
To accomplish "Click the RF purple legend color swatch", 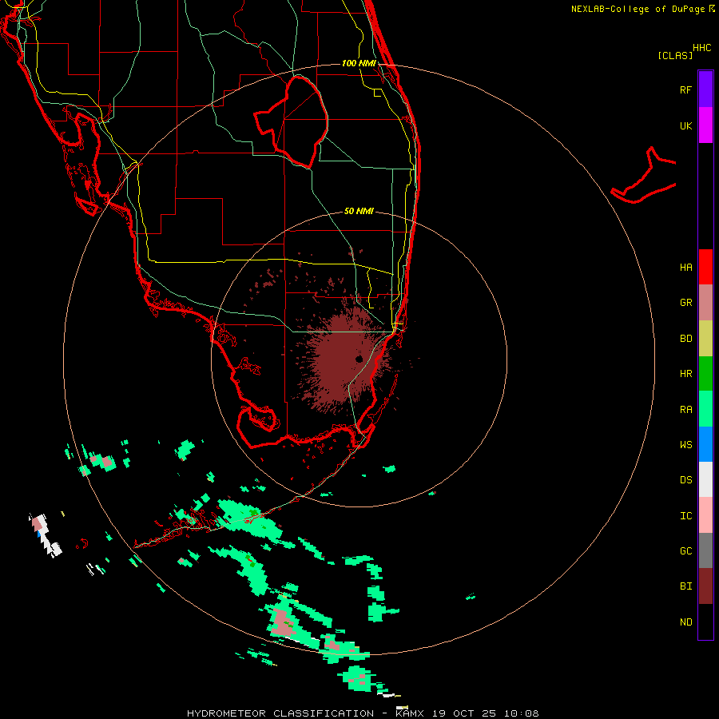I will click(705, 89).
